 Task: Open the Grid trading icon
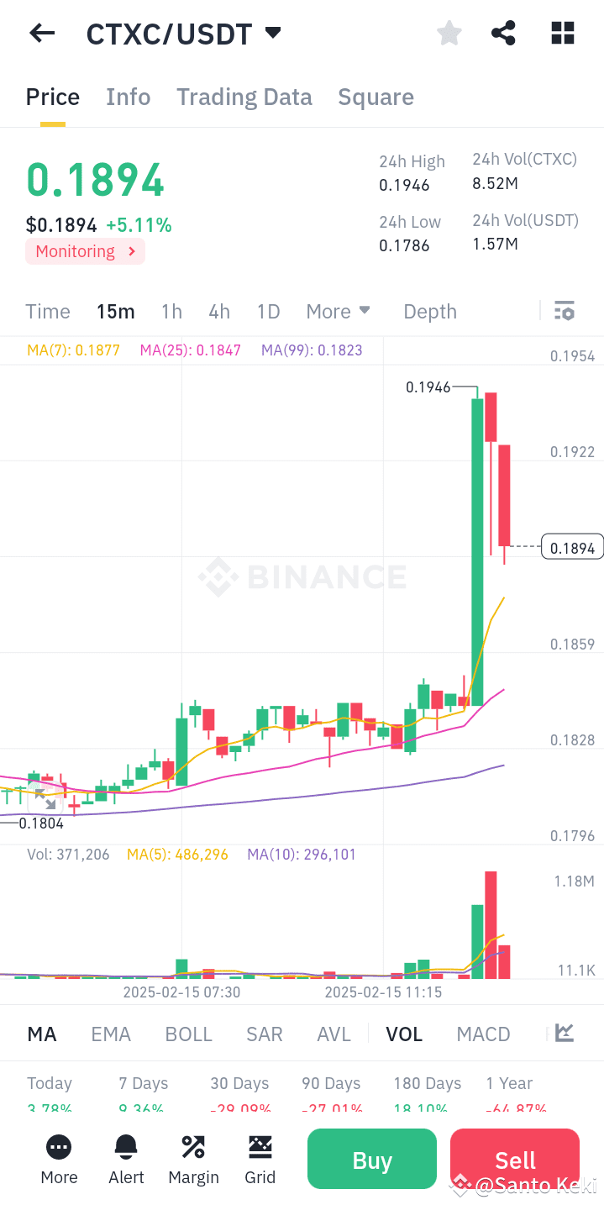260,1160
